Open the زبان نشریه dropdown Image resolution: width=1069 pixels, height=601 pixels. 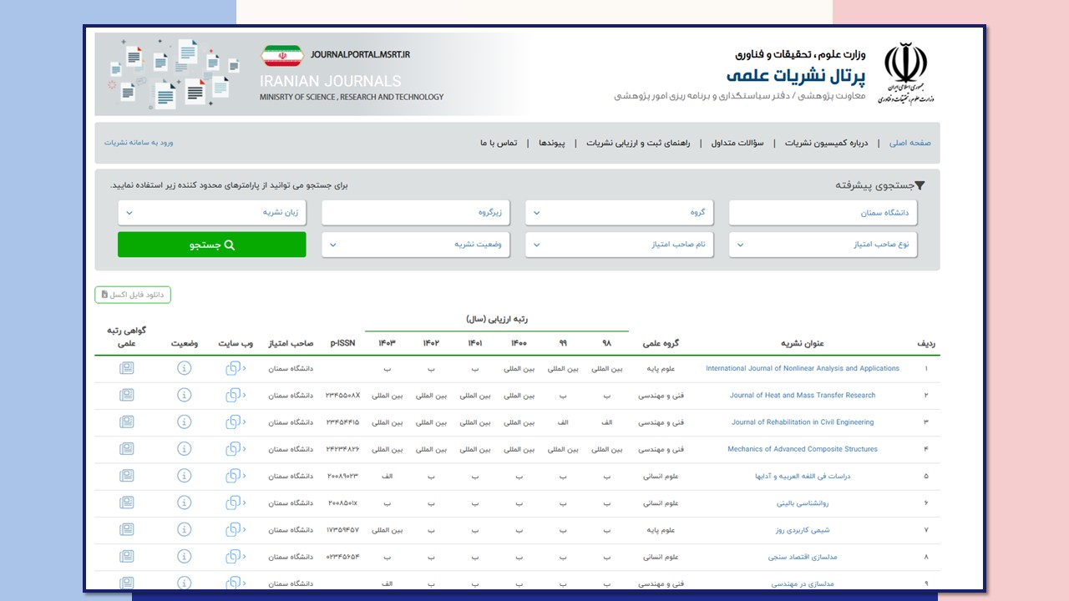click(x=212, y=213)
